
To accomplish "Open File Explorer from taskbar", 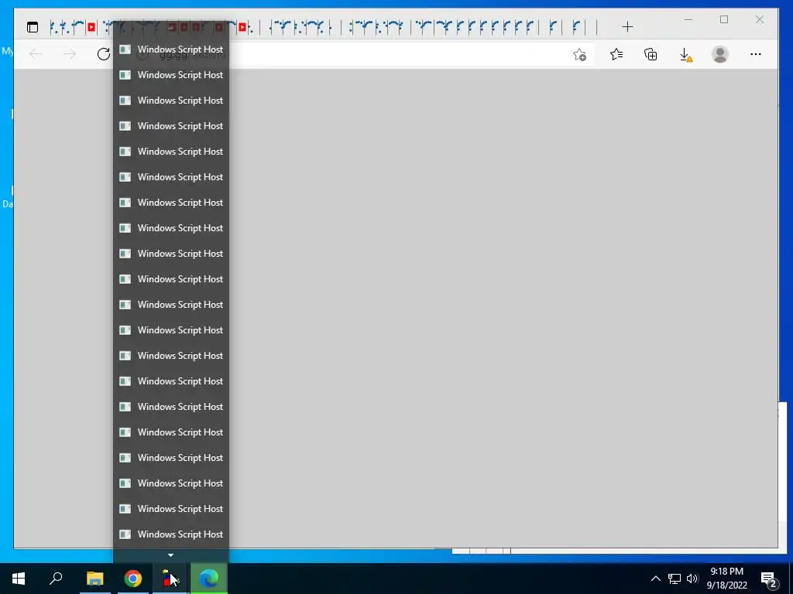I will 94,579.
